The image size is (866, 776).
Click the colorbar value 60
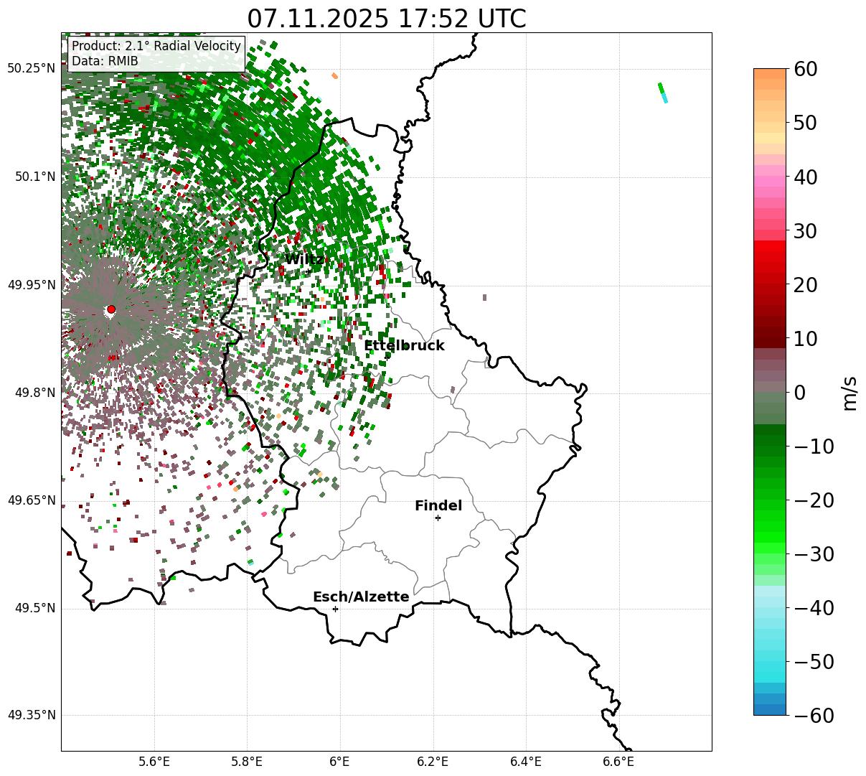805,69
